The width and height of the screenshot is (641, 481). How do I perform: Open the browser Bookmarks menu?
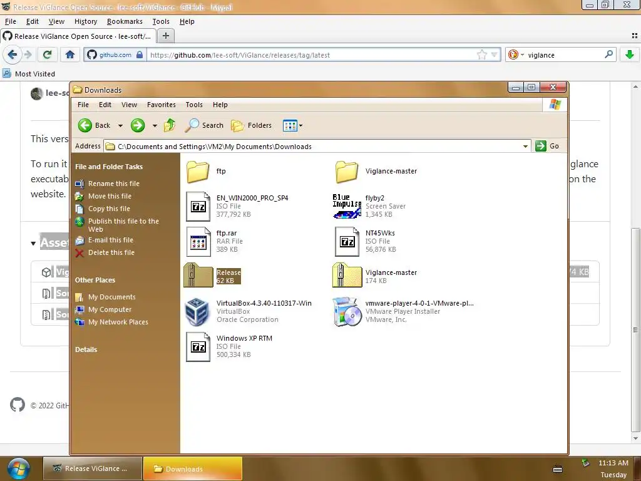point(125,21)
